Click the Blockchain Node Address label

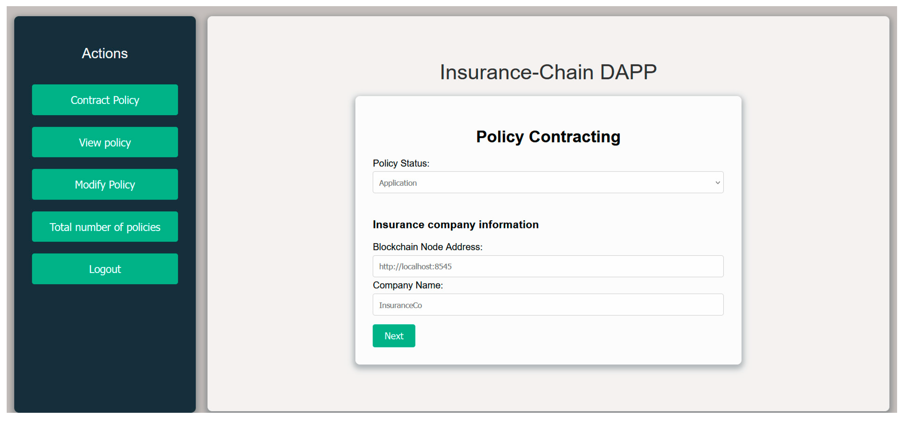(427, 247)
